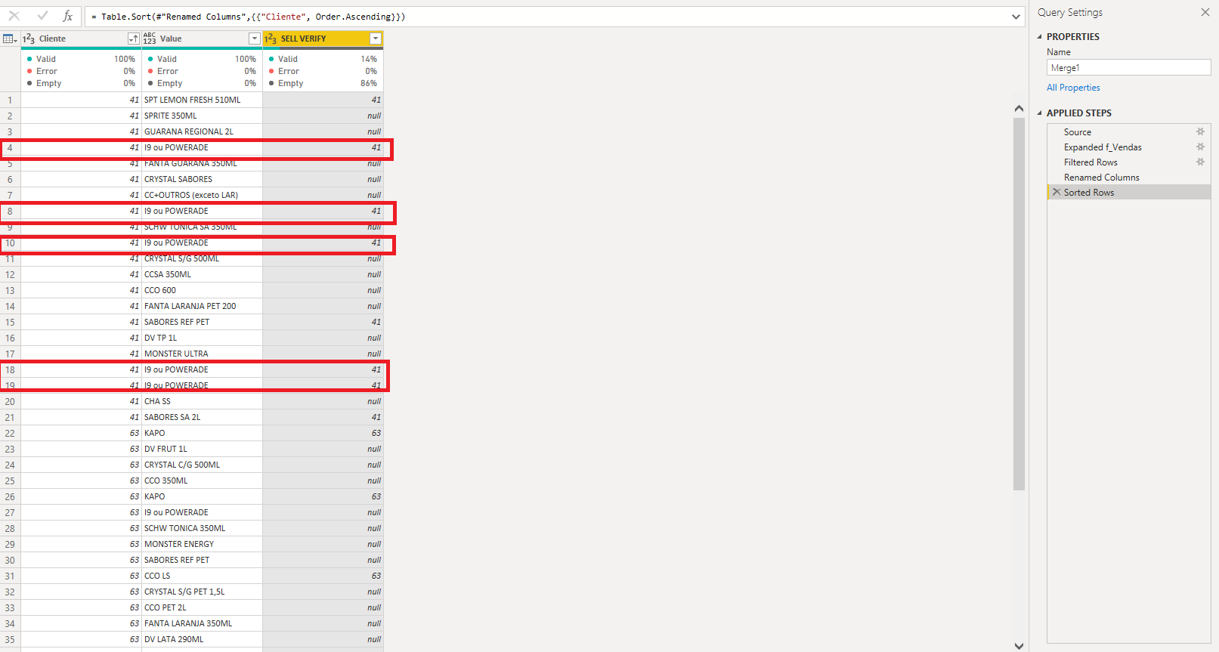Click the fx function icon
This screenshot has width=1219, height=652.
pyautogui.click(x=67, y=16)
